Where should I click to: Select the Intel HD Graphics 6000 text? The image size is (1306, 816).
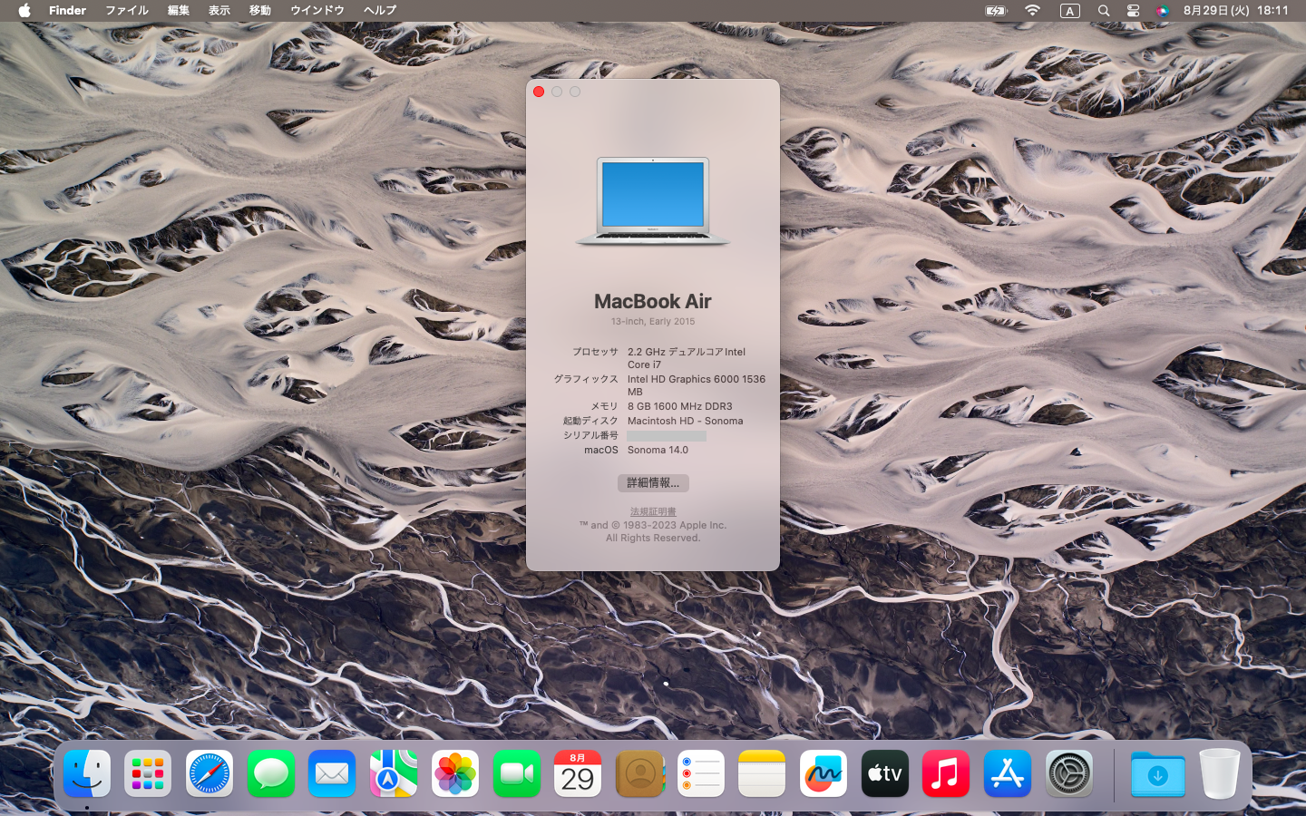click(x=697, y=385)
